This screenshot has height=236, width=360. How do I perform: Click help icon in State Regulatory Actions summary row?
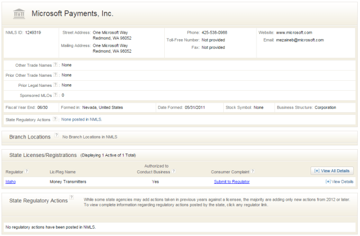pos(55,119)
